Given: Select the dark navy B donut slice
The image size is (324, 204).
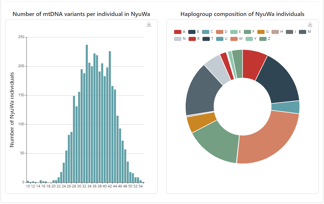Looking at the screenshot, I should (278, 78).
